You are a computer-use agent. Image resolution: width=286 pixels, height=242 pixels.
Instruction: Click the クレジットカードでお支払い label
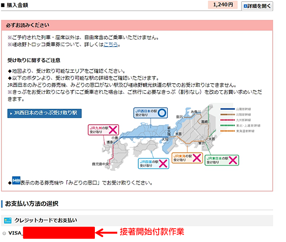pyautogui.click(x=46, y=220)
